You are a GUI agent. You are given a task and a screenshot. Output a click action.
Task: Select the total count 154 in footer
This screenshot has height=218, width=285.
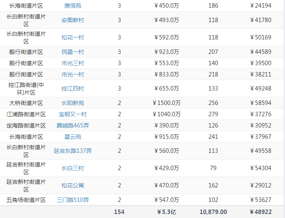pyautogui.click(x=119, y=212)
